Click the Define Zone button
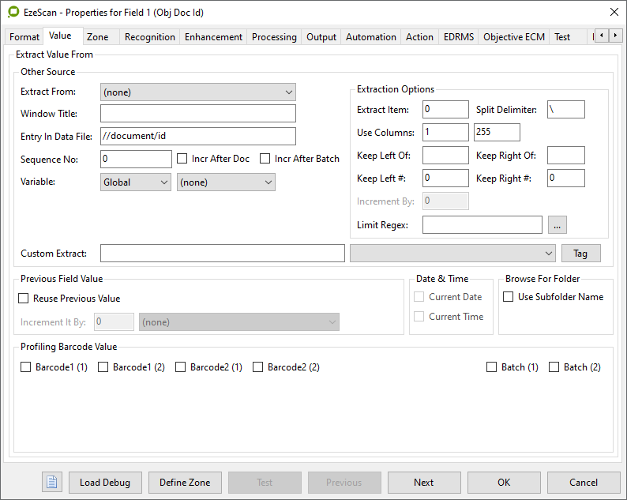This screenshot has height=500, width=627. pyautogui.click(x=185, y=483)
